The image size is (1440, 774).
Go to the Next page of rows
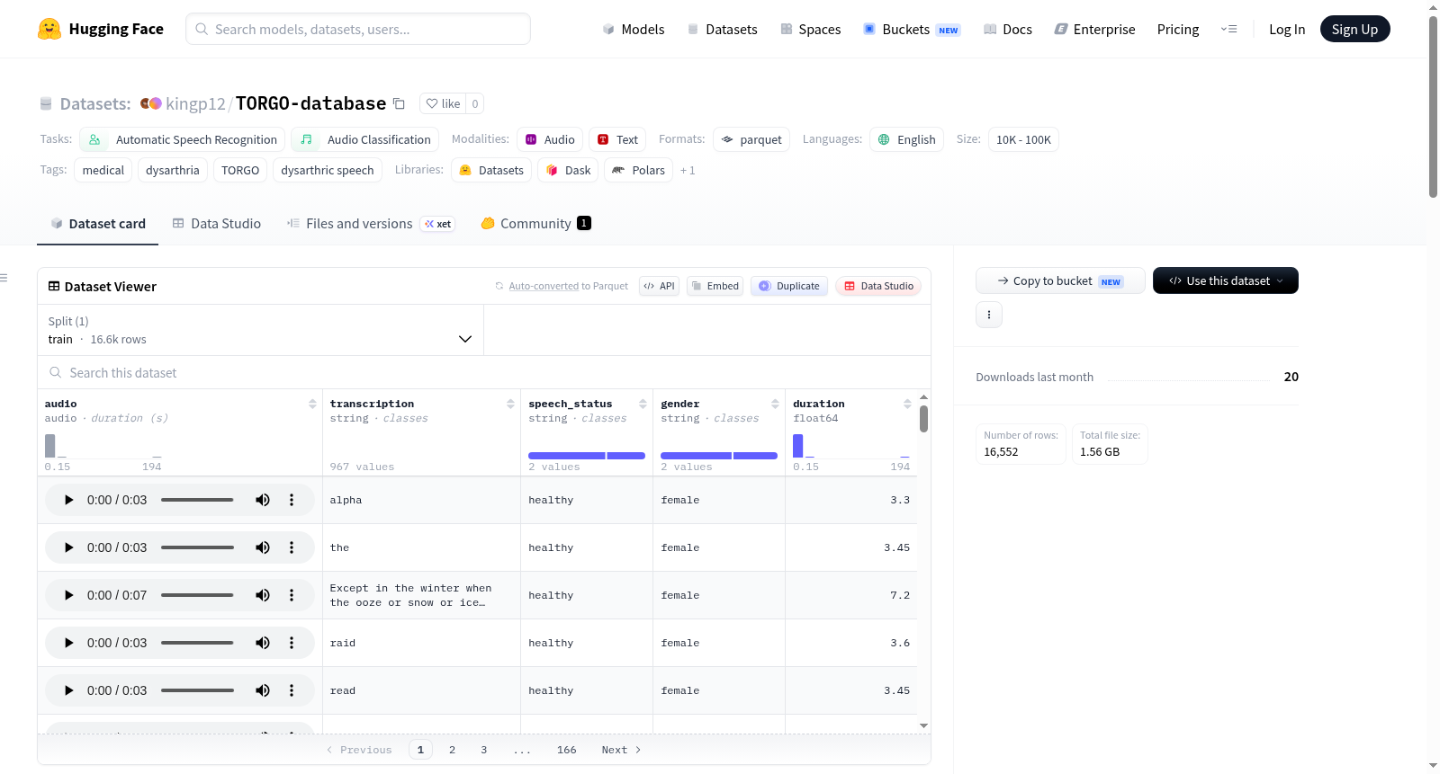pos(621,750)
